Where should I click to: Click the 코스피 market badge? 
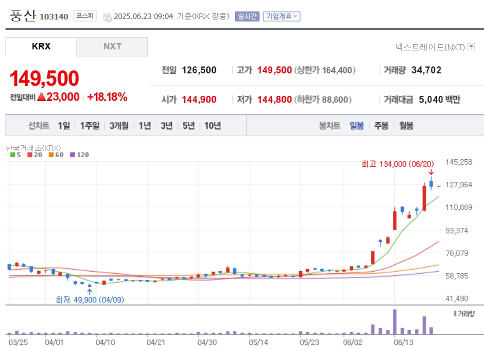[x=85, y=16]
